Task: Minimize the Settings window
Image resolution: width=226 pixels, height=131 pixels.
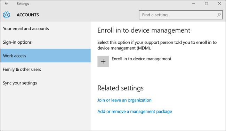Action: click(193, 3)
